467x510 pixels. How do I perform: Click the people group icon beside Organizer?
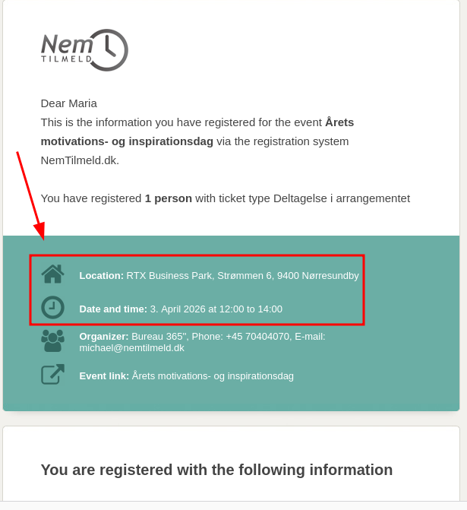52,341
